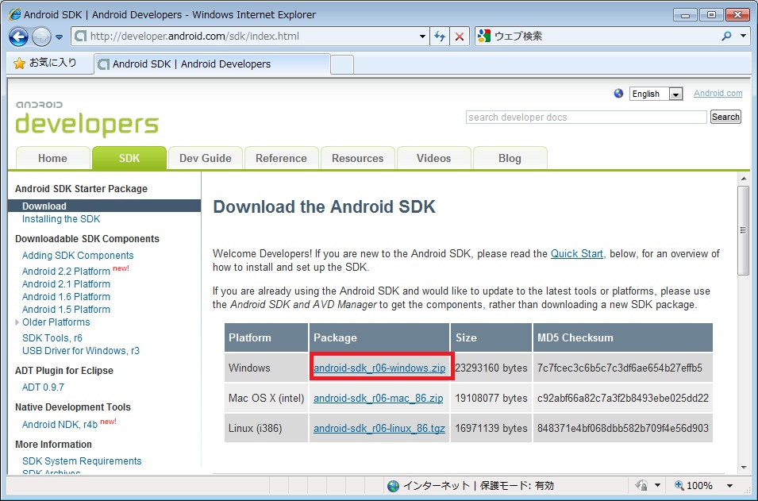
Task: Open the Android.com link
Action: coord(718,94)
